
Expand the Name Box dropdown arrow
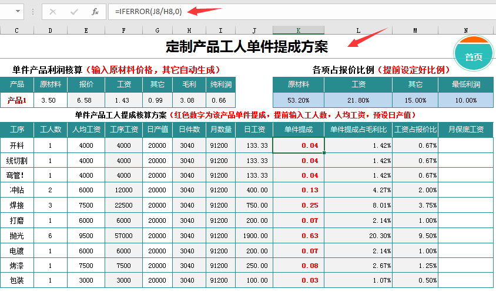click(x=18, y=11)
